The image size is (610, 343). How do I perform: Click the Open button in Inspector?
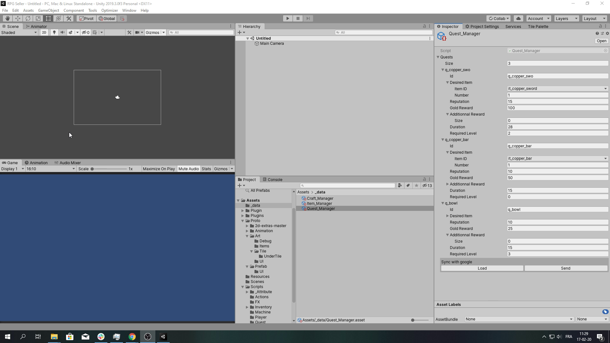tap(601, 41)
